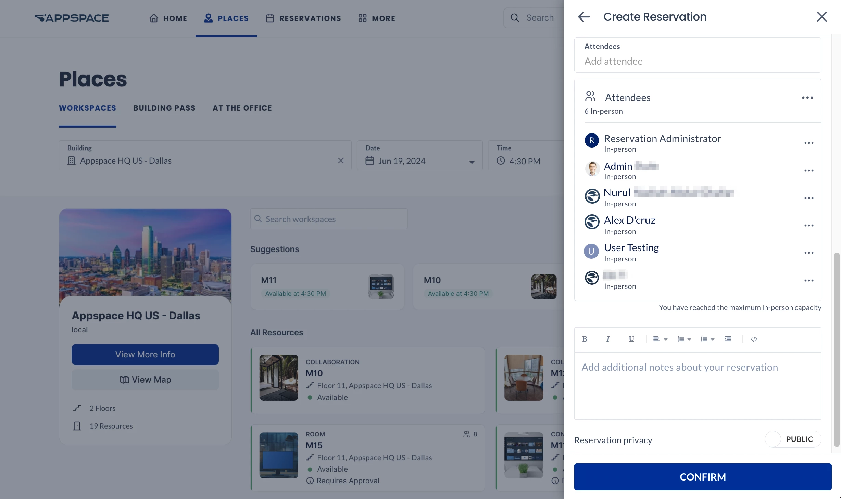Click Alex D'cruz avatar icon
The image size is (841, 499).
tap(592, 222)
